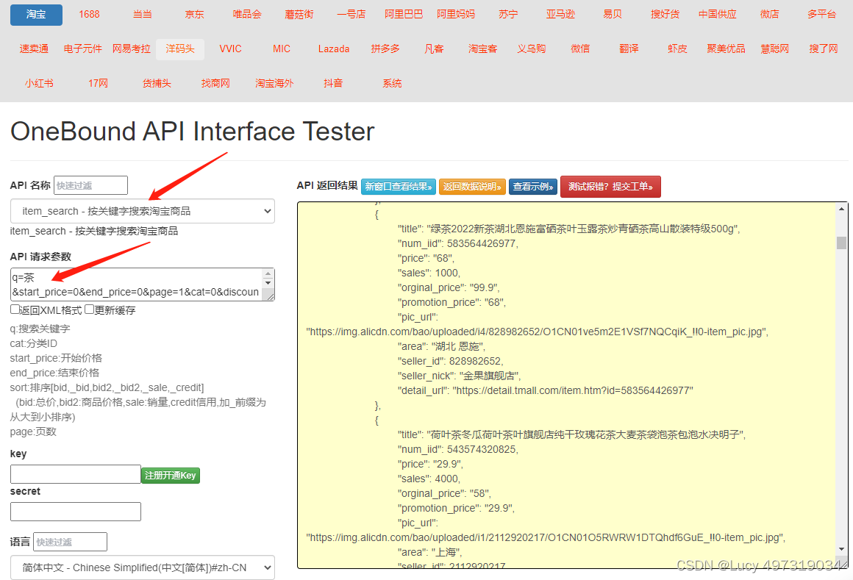
Task: Open the 苏宁 tab
Action: click(x=508, y=15)
